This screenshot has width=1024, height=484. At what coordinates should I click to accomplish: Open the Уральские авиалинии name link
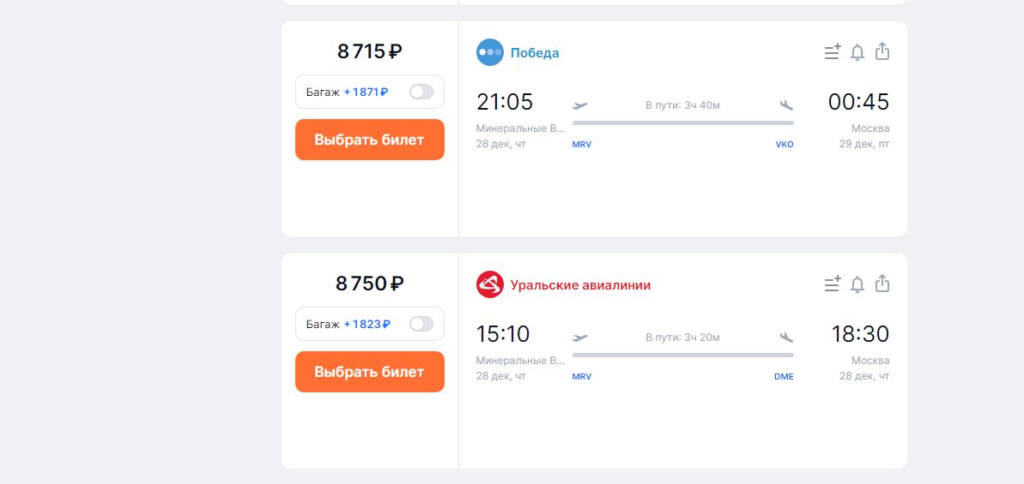coord(580,285)
